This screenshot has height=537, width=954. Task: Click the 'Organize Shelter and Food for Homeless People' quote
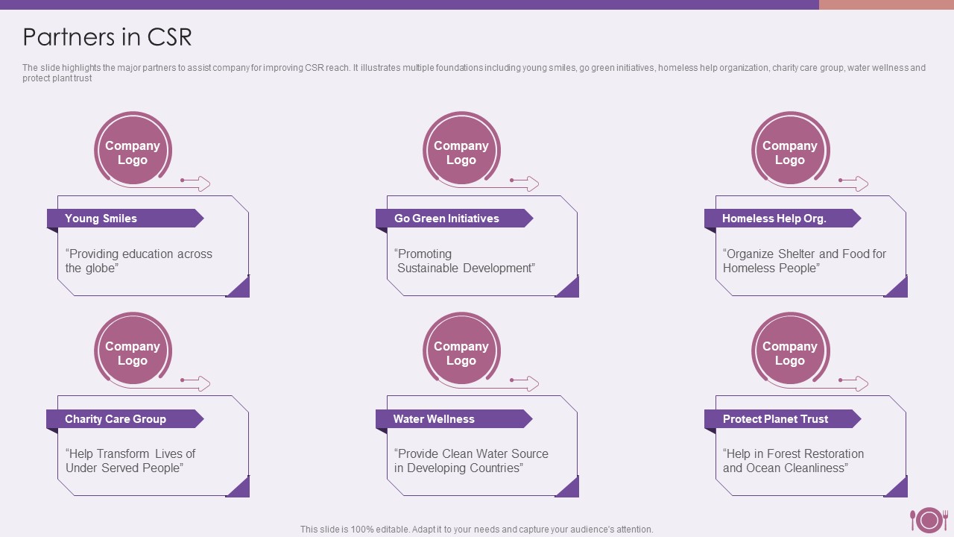804,261
